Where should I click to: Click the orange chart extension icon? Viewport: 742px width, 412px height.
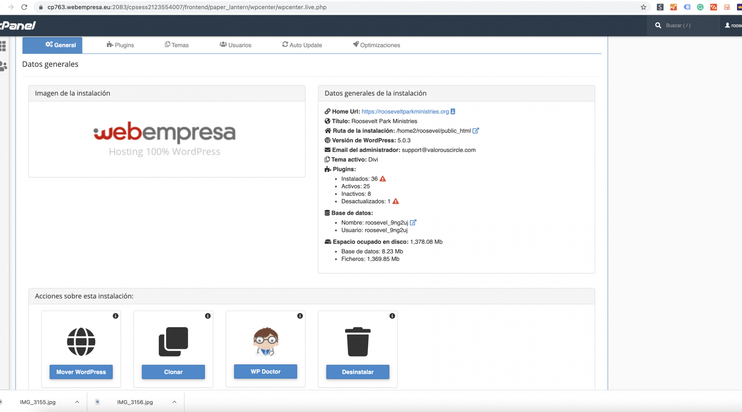click(x=673, y=7)
